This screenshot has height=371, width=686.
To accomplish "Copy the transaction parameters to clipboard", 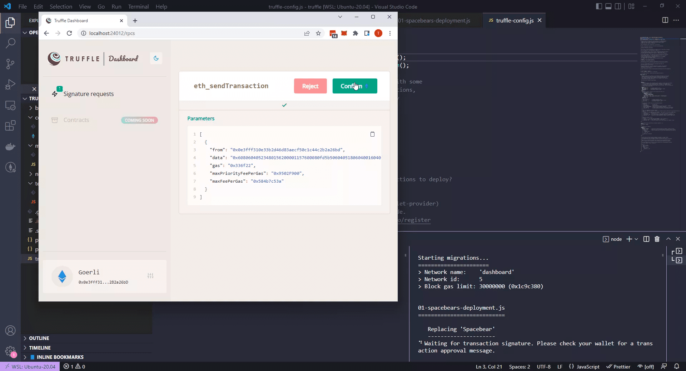I will coord(372,134).
